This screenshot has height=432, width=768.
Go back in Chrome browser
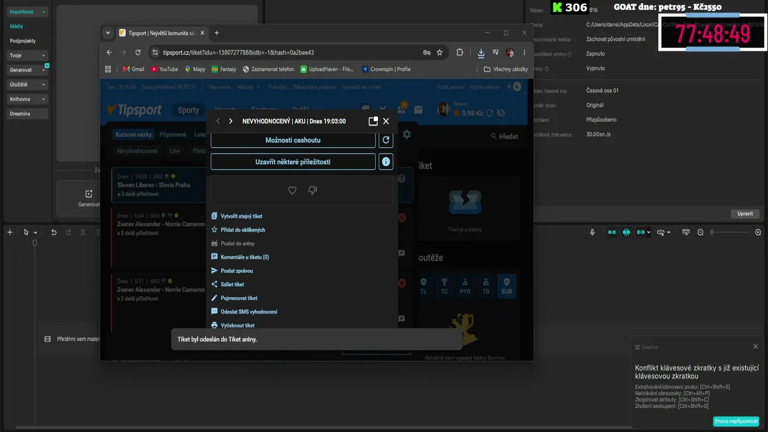[109, 53]
